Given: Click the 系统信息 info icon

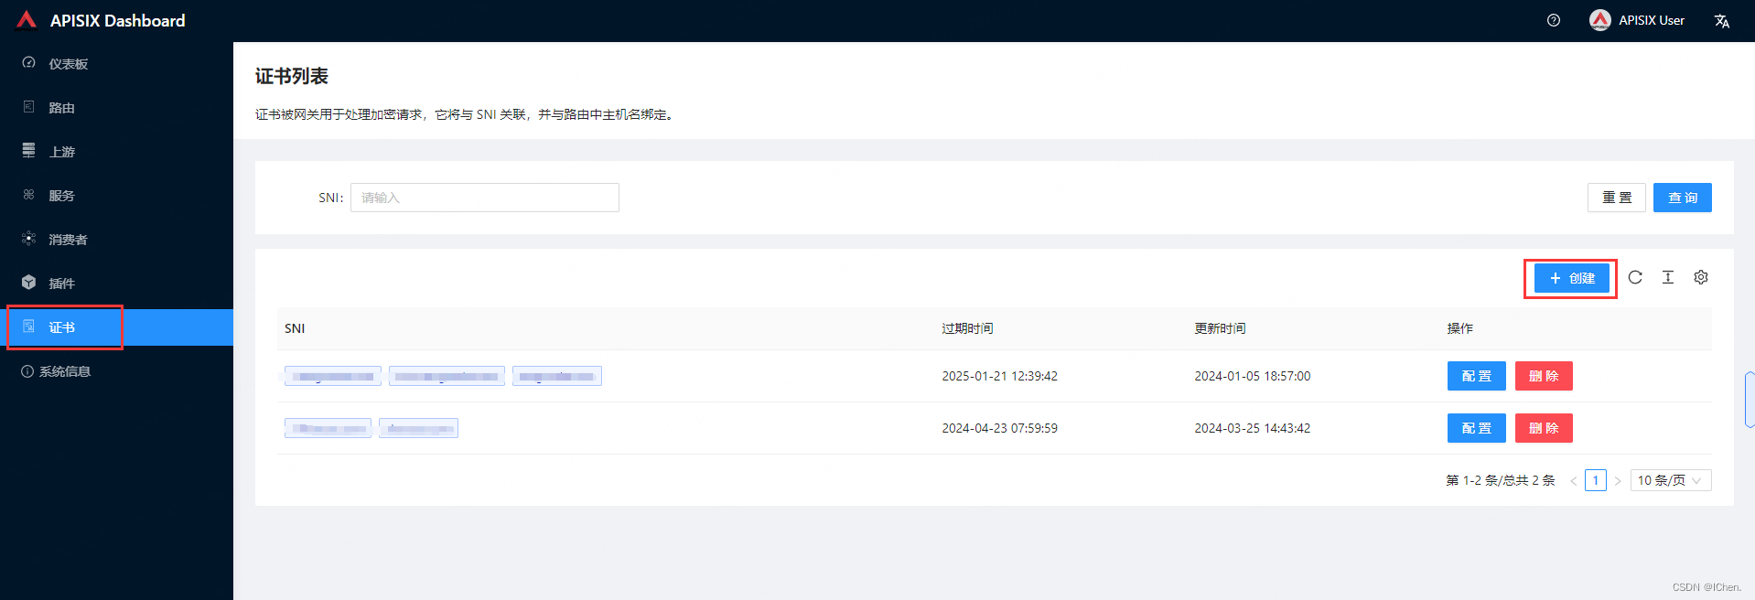Looking at the screenshot, I should pos(27,371).
